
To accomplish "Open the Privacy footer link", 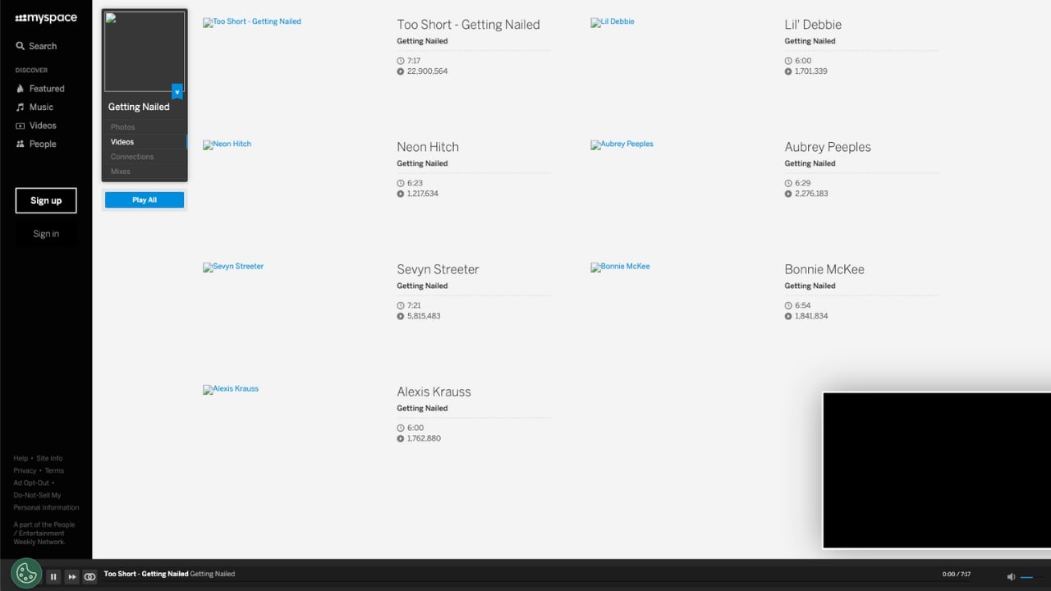I will pos(25,471).
